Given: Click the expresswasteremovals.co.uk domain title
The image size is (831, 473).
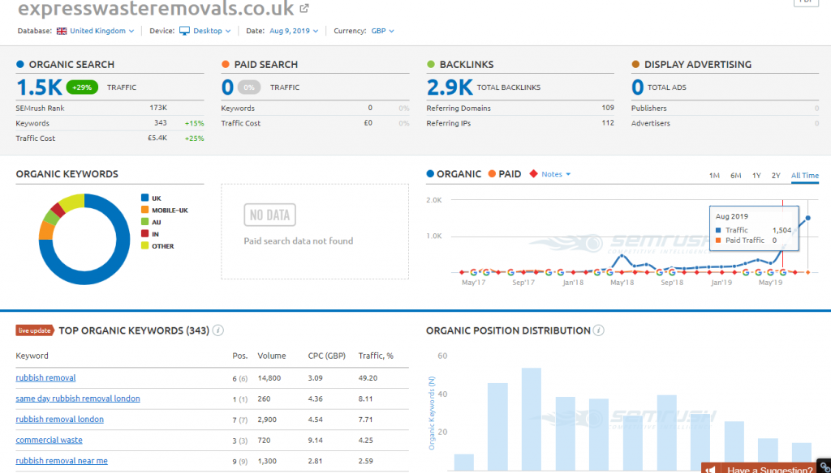Looking at the screenshot, I should click(156, 8).
